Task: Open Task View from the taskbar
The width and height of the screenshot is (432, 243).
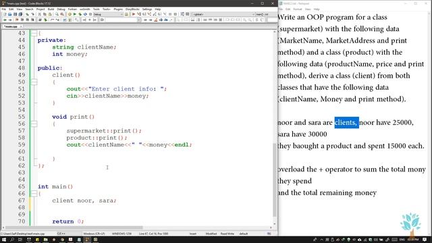Action: [x=20, y=240]
